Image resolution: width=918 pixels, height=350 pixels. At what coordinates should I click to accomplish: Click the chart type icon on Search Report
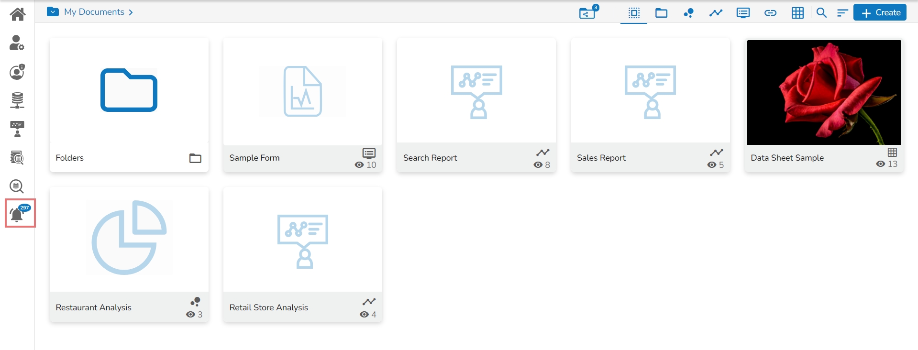pos(543,153)
